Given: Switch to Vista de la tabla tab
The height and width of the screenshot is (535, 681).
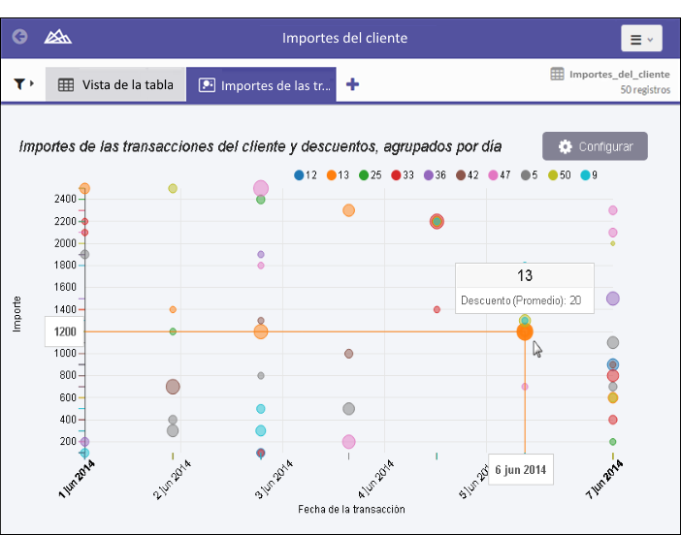Looking at the screenshot, I should pyautogui.click(x=115, y=84).
